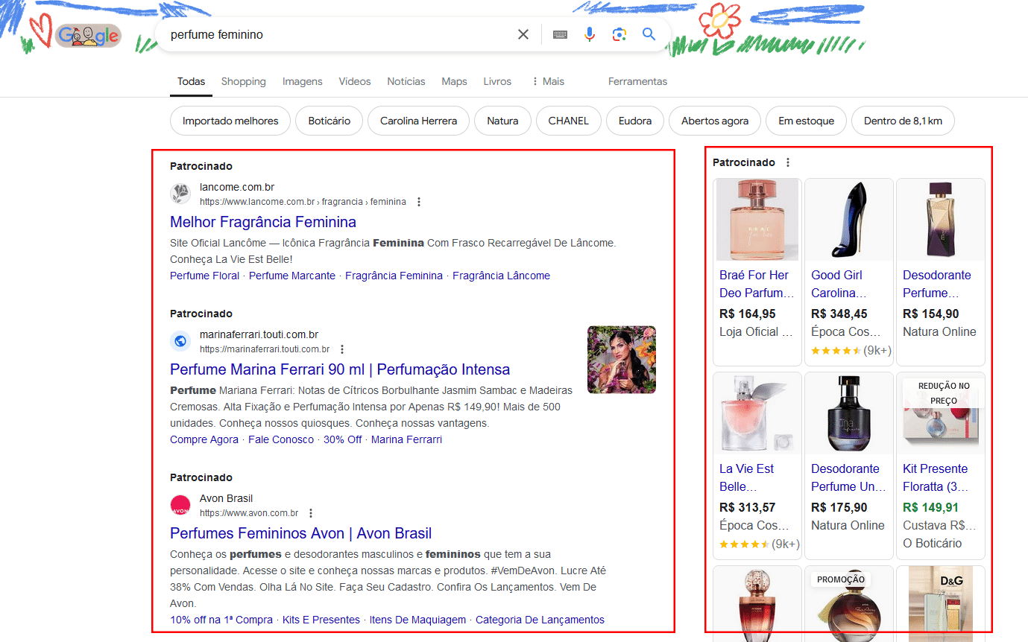Click the Good Girl stiletto bottle image
The height and width of the screenshot is (642, 1028).
click(848, 220)
